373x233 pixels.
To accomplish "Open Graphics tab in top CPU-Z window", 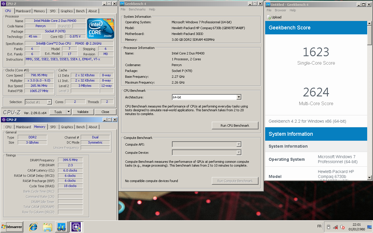I will click(66, 11).
